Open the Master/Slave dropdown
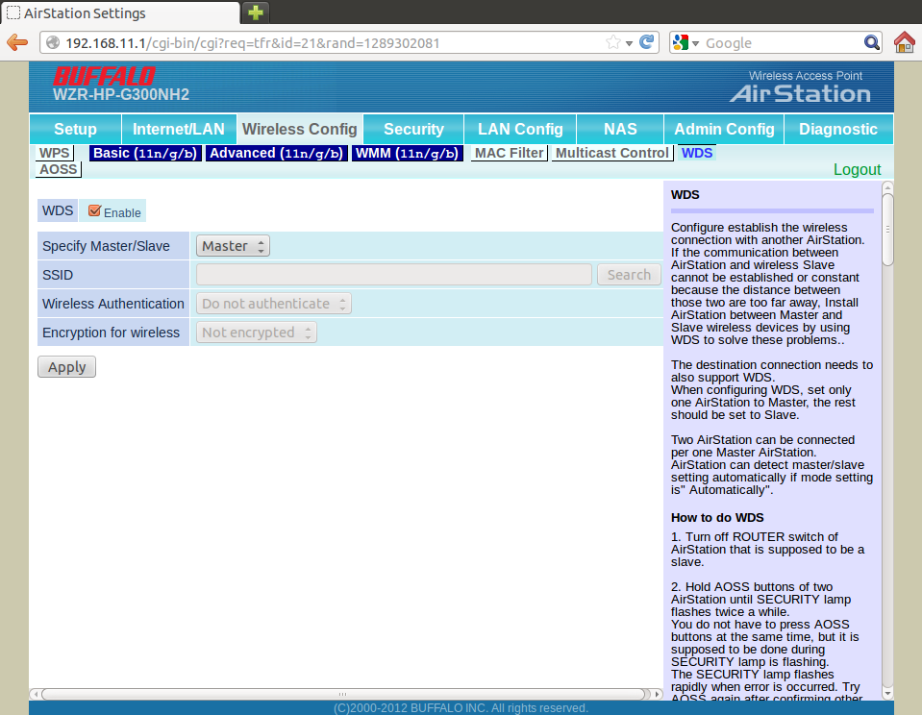The height and width of the screenshot is (715, 922). pyautogui.click(x=233, y=246)
